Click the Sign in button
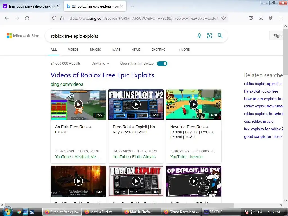Viewport: 288px width, 216px height. point(276,36)
